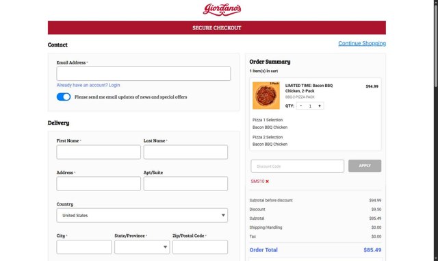Screen dimensions: 438x261
Task: Click the quantity value box
Action: [310, 106]
